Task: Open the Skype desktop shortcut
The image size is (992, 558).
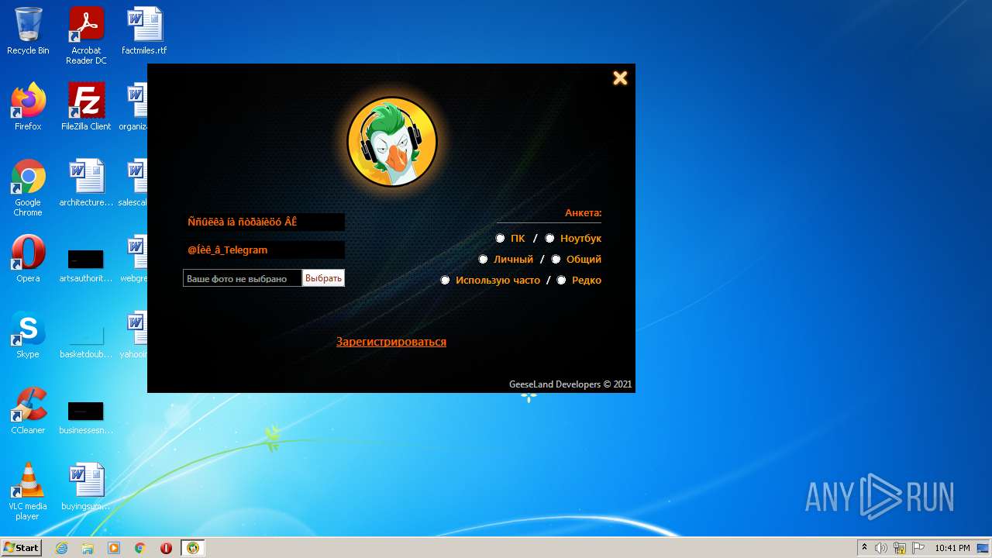Action: pyautogui.click(x=28, y=335)
